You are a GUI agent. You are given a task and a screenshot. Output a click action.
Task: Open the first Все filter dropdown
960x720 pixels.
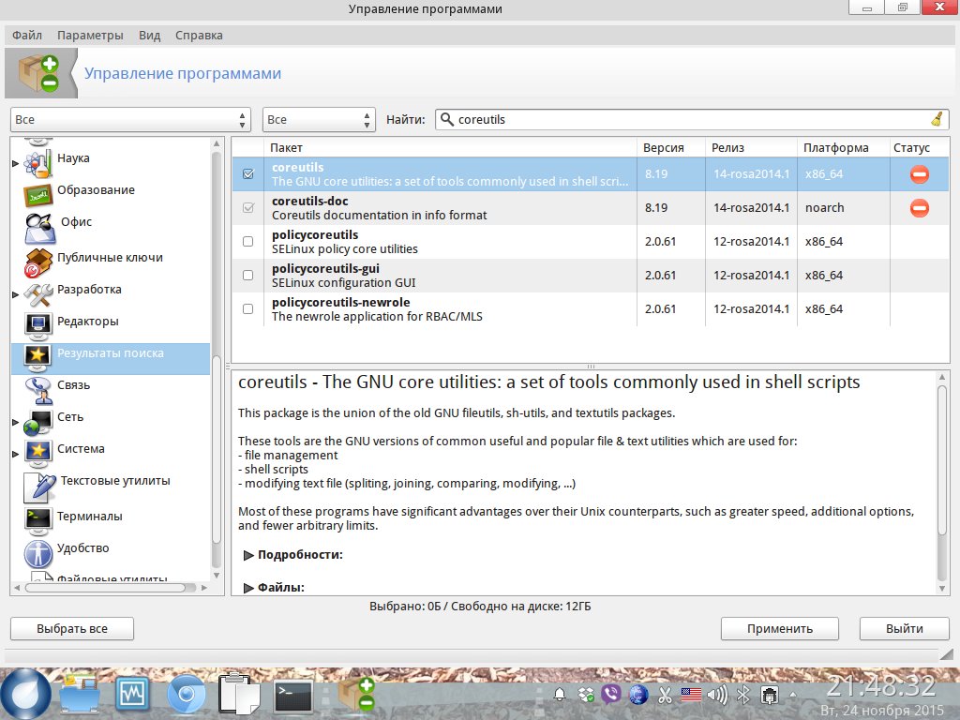[x=130, y=119]
